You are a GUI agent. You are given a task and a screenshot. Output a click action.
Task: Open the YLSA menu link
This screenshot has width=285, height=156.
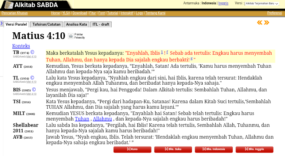66,13
